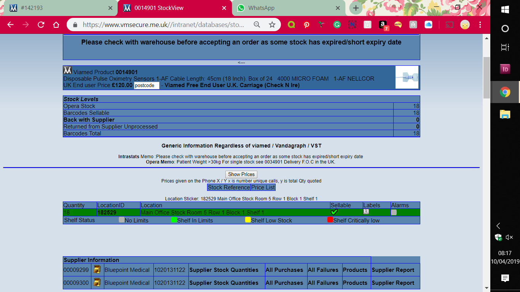Image resolution: width=520 pixels, height=292 pixels.
Task: Click the Amazon Assistant extension icon
Action: (x=383, y=25)
